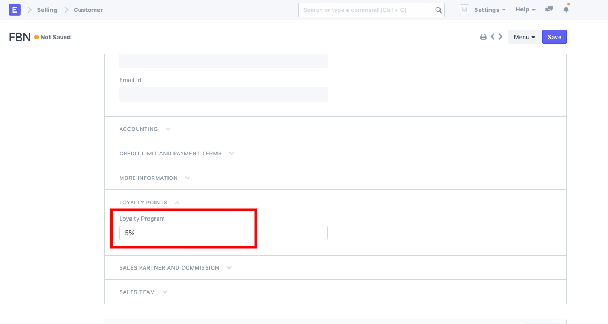The height and width of the screenshot is (324, 608).
Task: Go to previous record arrow
Action: coord(493,37)
